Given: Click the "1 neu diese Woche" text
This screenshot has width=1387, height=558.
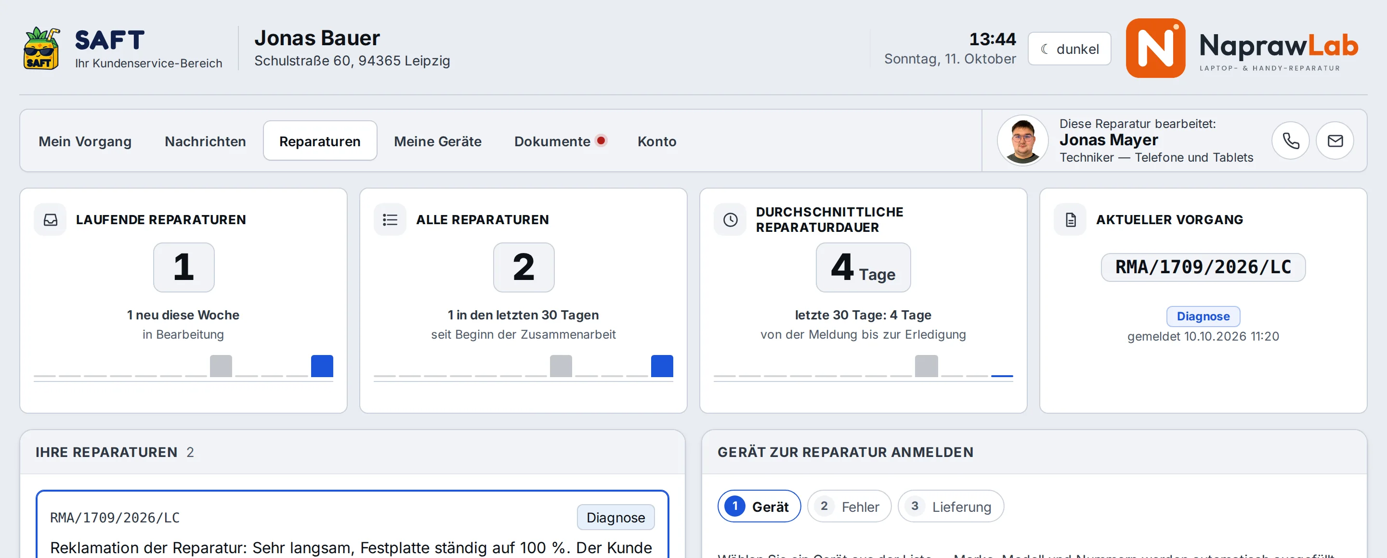Looking at the screenshot, I should 183,315.
